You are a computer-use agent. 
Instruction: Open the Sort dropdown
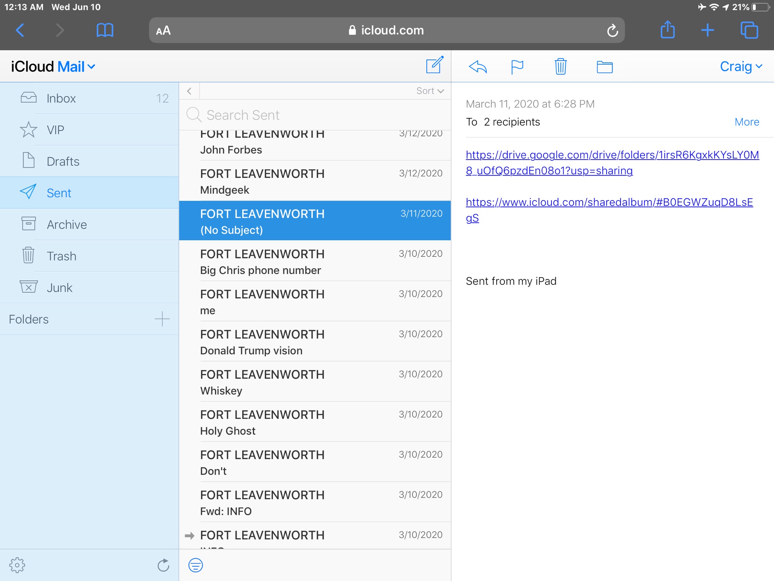tap(430, 91)
